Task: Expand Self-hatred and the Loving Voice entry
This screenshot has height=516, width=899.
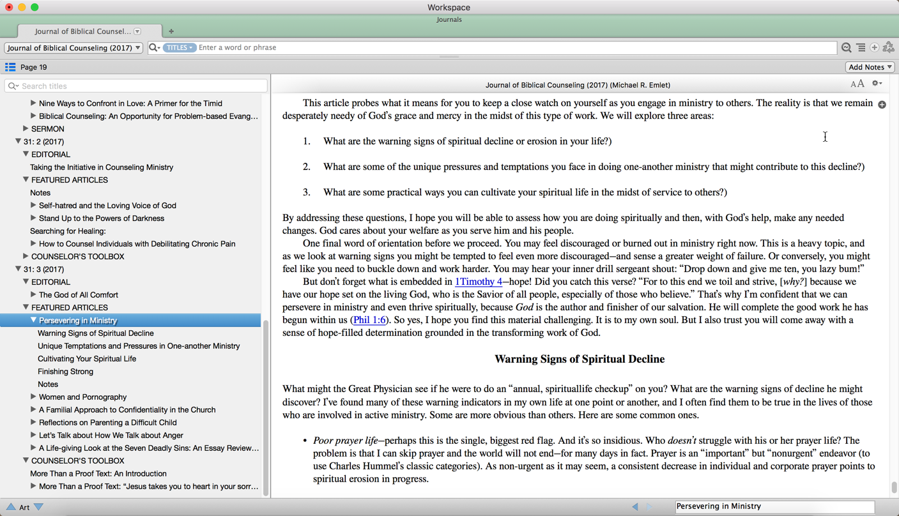Action: coord(33,206)
